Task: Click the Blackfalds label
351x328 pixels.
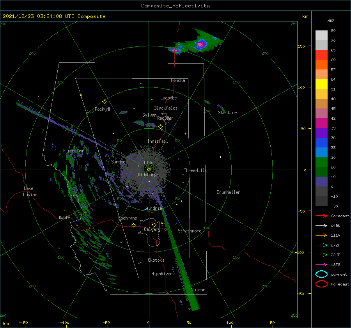Action: pos(166,108)
